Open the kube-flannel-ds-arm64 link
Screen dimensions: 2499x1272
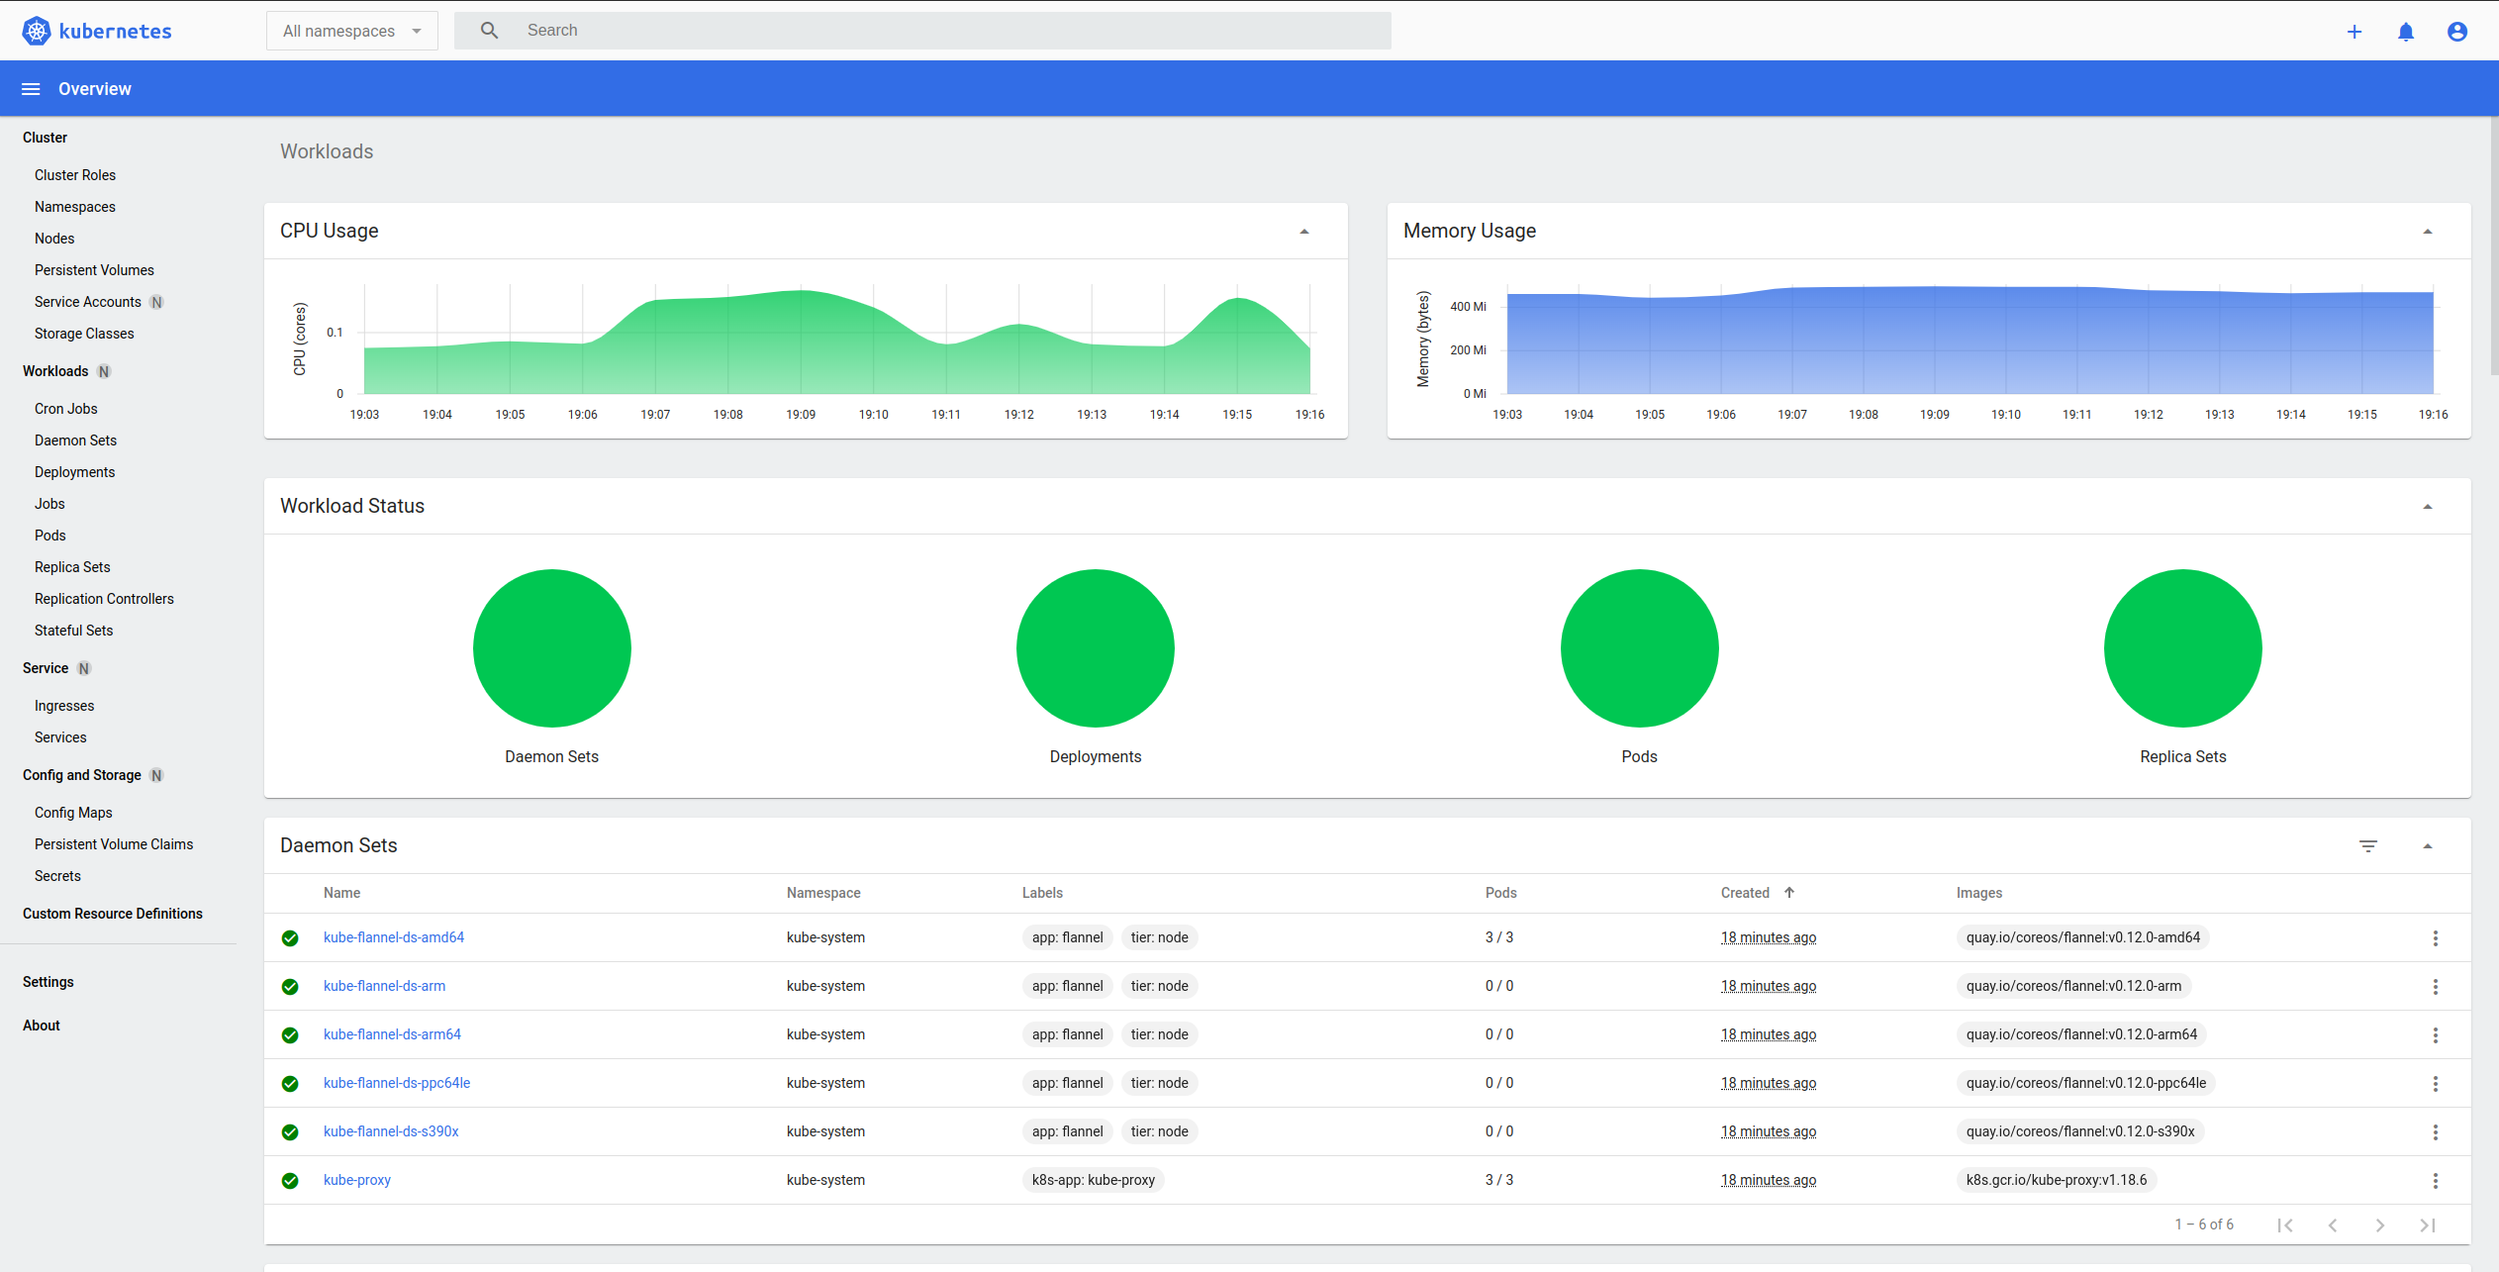click(392, 1034)
